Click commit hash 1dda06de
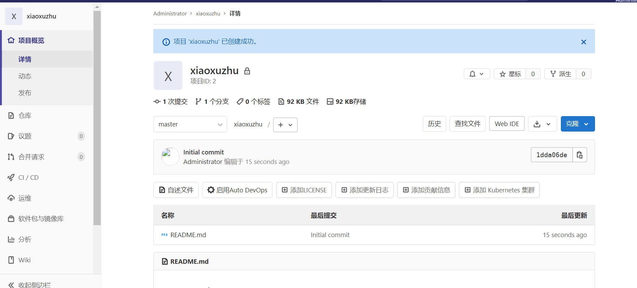637x288 pixels. click(x=552, y=155)
